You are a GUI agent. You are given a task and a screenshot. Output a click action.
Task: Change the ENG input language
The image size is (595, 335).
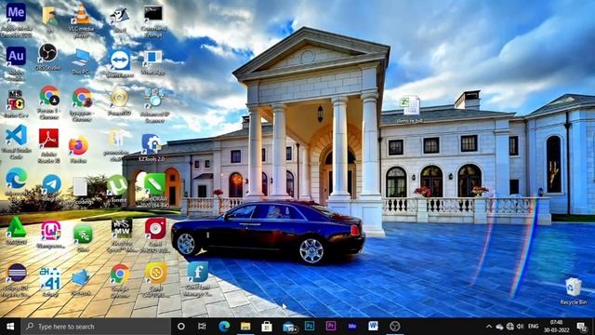tap(533, 327)
